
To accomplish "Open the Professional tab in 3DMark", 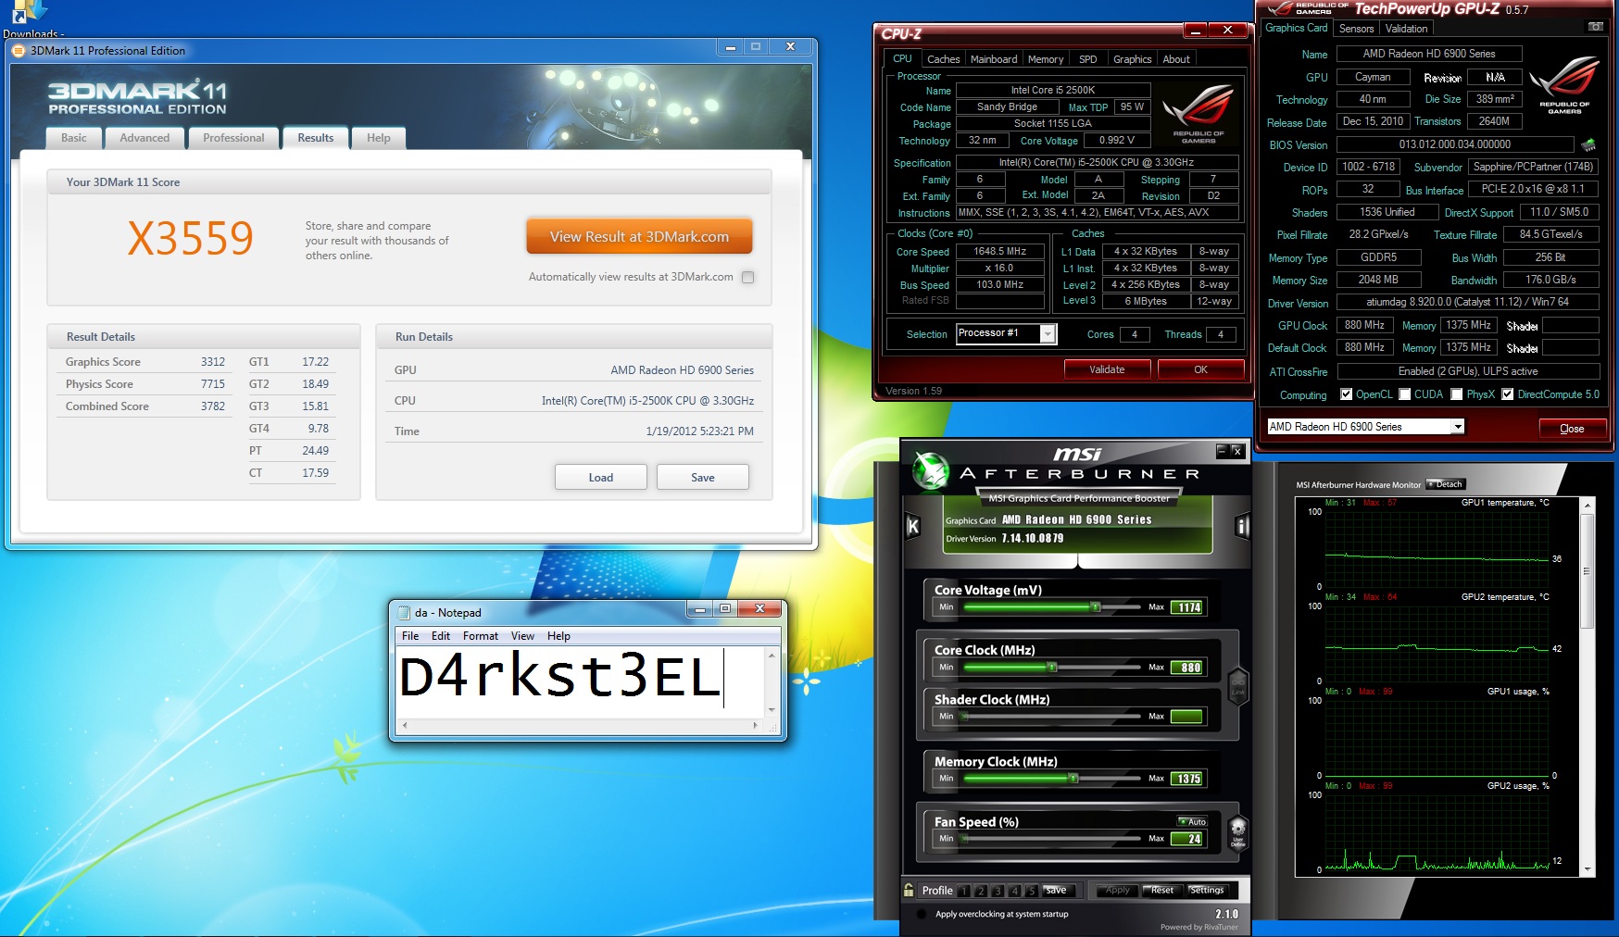I will pyautogui.click(x=233, y=138).
